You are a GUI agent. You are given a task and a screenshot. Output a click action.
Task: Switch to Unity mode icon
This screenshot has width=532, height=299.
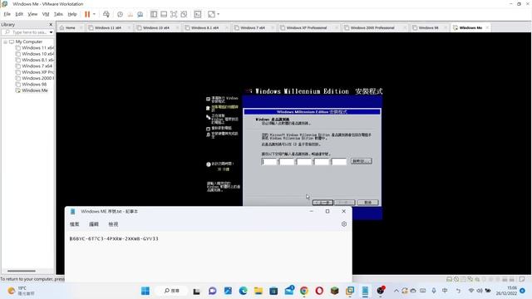184,14
